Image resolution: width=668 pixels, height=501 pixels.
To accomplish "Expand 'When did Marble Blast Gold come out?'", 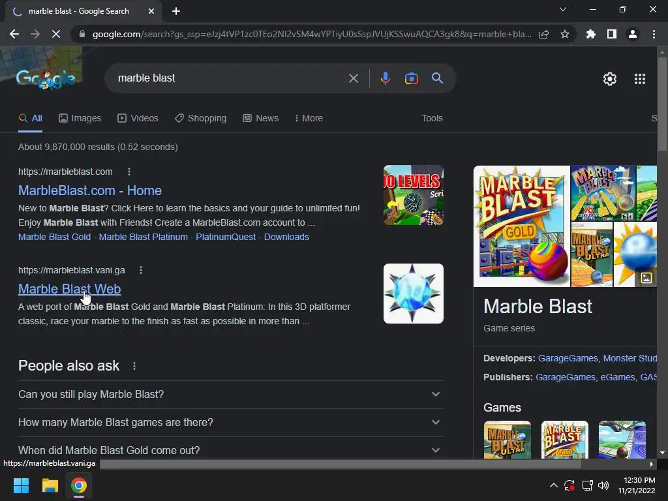I will 230,450.
